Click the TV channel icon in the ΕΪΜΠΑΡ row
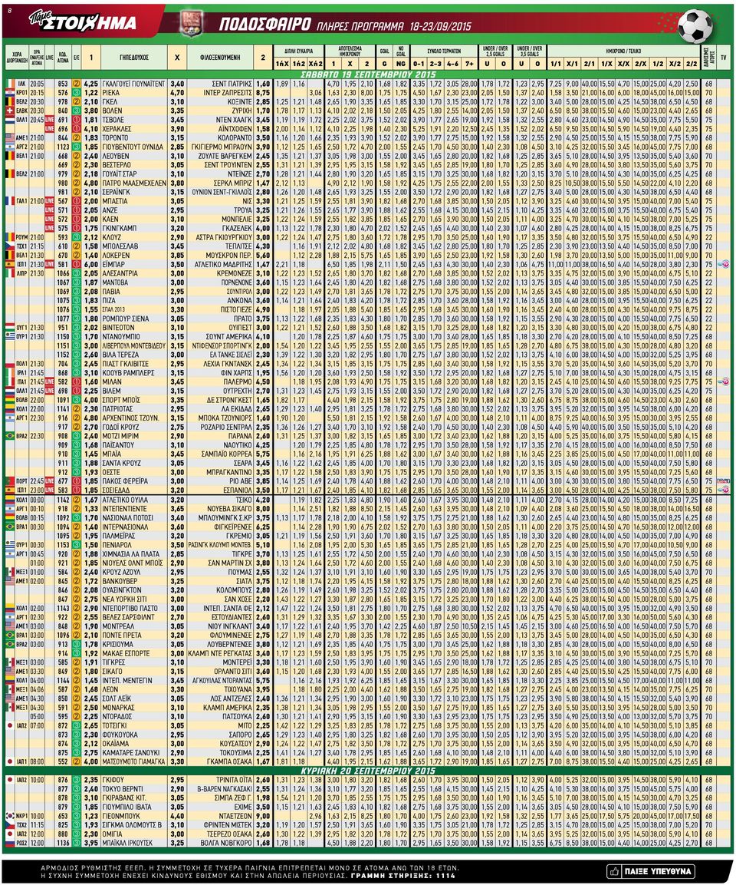This screenshot has width=736, height=885. pos(724,264)
